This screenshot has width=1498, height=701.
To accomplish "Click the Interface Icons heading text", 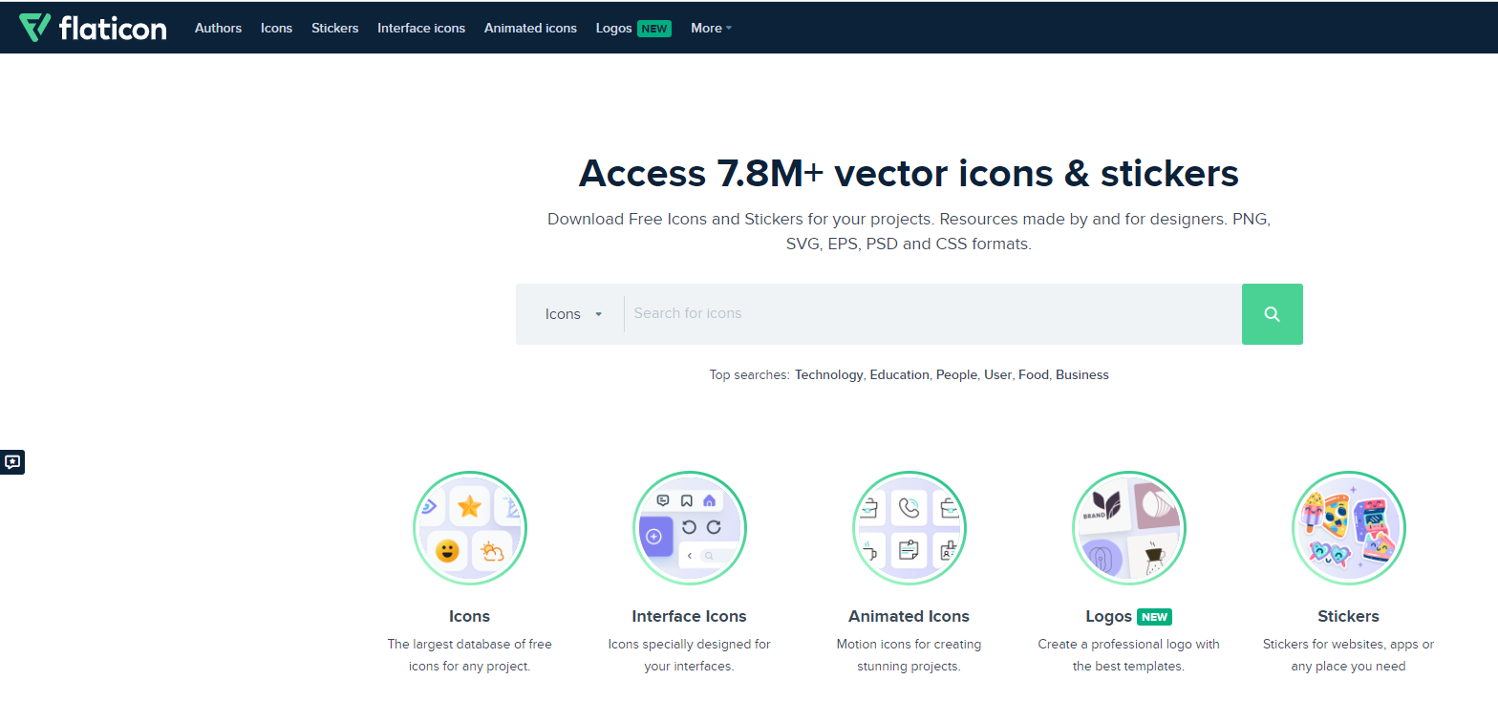I will pyautogui.click(x=689, y=617).
